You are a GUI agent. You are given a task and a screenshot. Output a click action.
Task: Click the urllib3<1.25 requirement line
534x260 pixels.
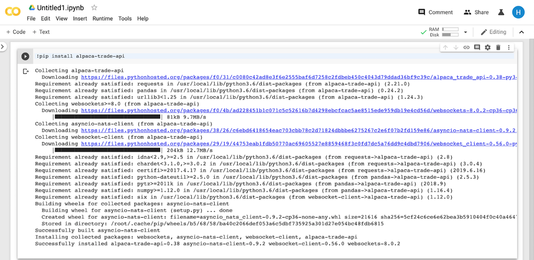coord(229,97)
